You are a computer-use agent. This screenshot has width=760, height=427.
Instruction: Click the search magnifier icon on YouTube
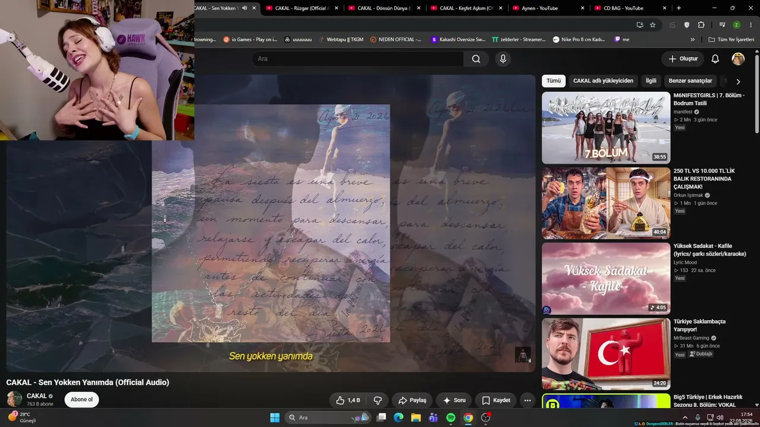point(476,59)
